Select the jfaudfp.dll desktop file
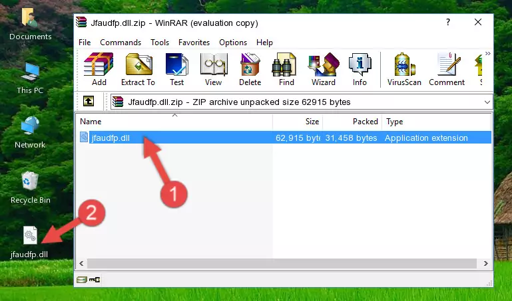Viewport: 512px width, 301px height. (x=29, y=242)
